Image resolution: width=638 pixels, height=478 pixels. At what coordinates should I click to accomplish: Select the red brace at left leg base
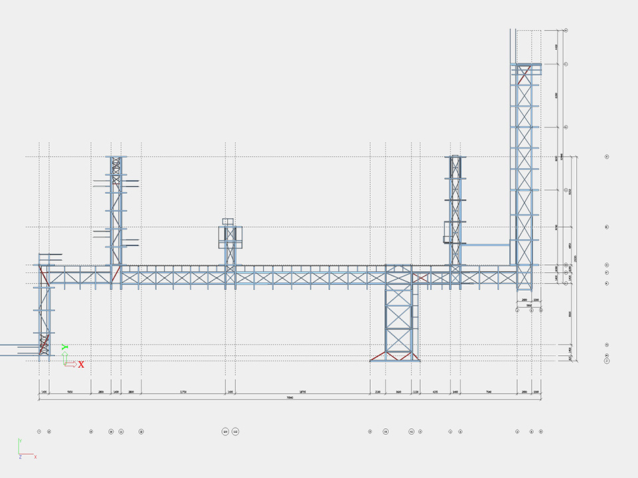[x=44, y=343]
